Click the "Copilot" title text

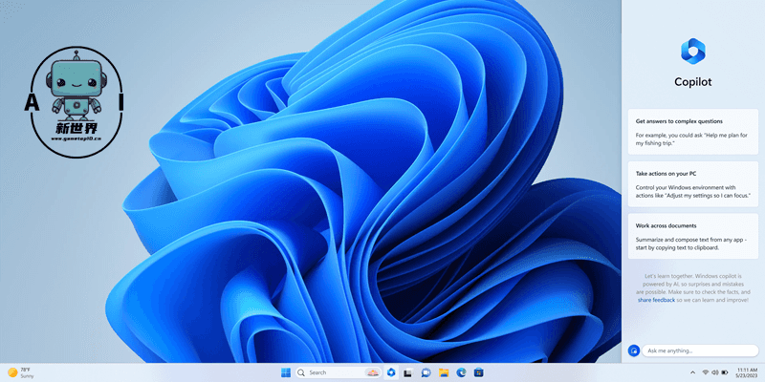tap(692, 82)
